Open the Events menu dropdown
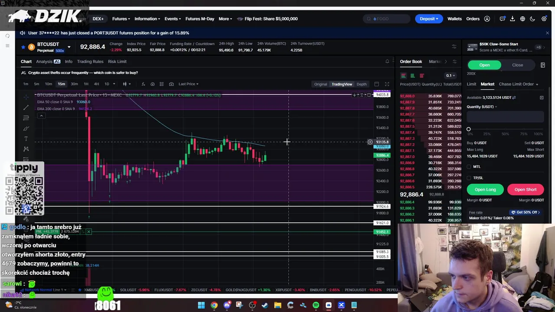The width and height of the screenshot is (555, 312). (173, 19)
